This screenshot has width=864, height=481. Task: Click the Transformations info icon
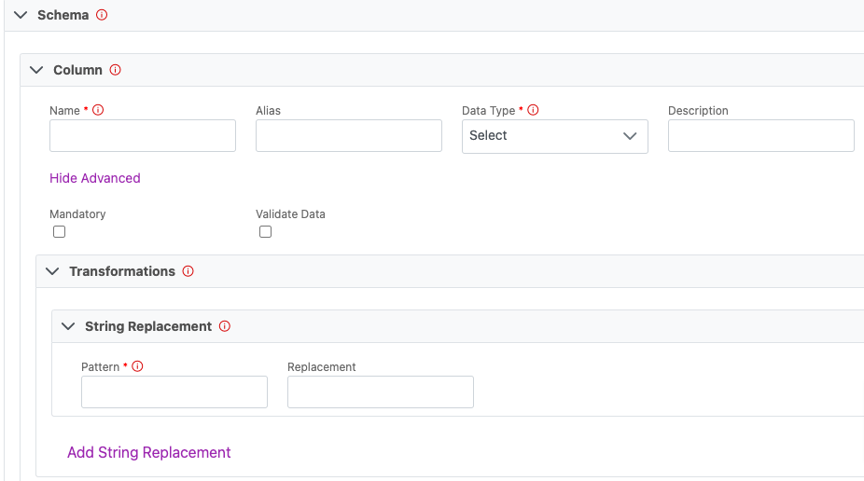[x=188, y=271]
